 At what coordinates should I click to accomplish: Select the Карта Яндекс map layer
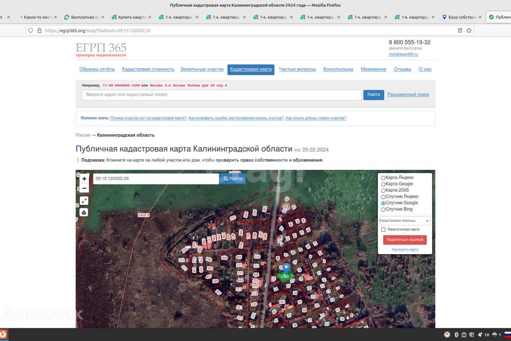tap(383, 177)
